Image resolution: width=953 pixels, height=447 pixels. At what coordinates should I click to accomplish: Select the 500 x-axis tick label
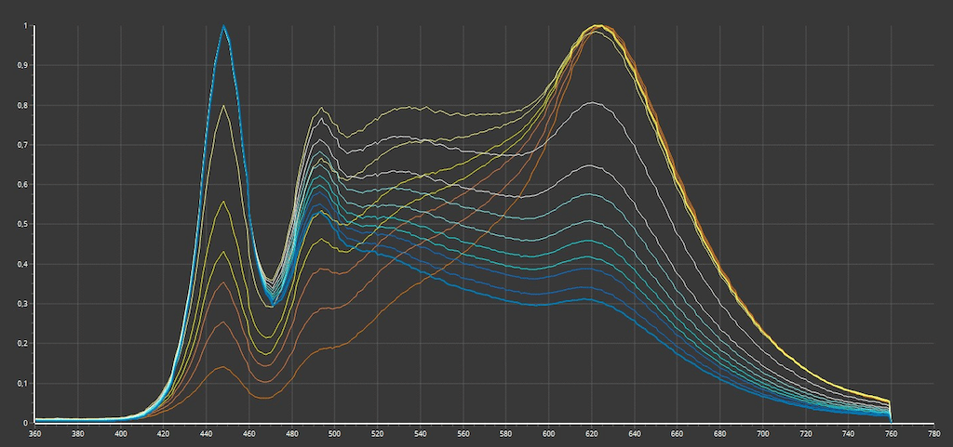point(335,433)
